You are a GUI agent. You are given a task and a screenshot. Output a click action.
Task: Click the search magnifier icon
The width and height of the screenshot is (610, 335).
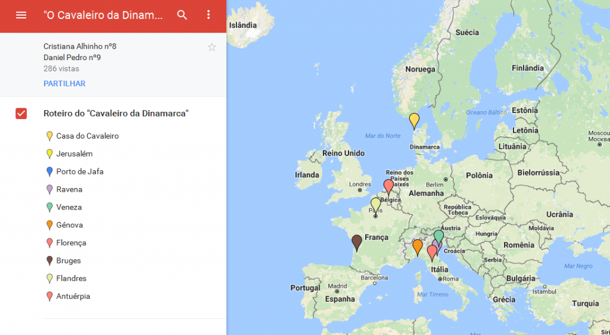(x=182, y=15)
